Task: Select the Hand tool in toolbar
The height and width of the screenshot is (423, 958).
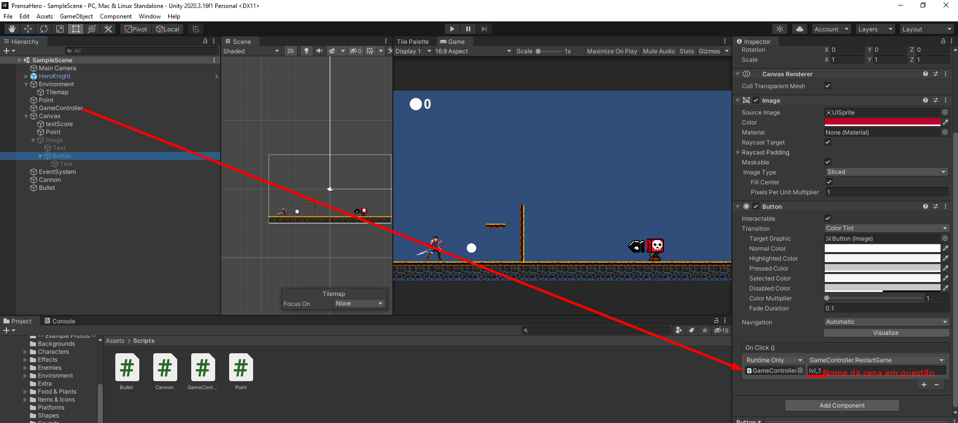Action: pos(12,29)
